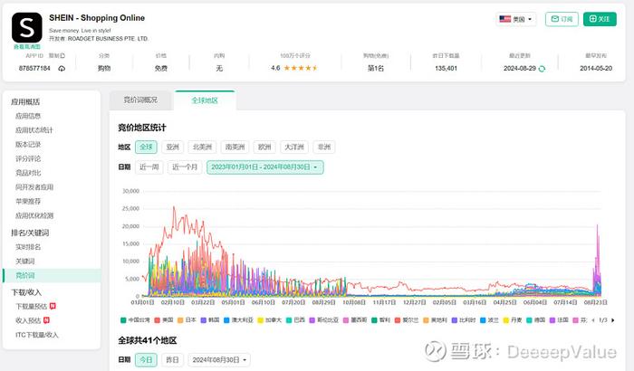This screenshot has height=371, width=634.
Task: Toggle the 墨西哥 legend swatch
Action: (x=346, y=320)
